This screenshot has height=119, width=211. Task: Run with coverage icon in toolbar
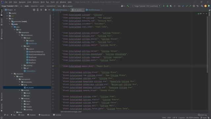(171, 6)
